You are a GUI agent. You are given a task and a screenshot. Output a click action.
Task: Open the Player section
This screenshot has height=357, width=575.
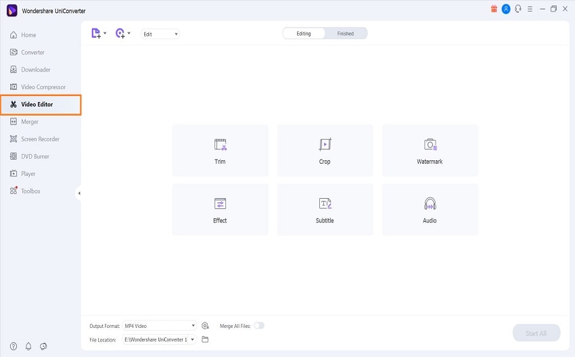point(23,174)
